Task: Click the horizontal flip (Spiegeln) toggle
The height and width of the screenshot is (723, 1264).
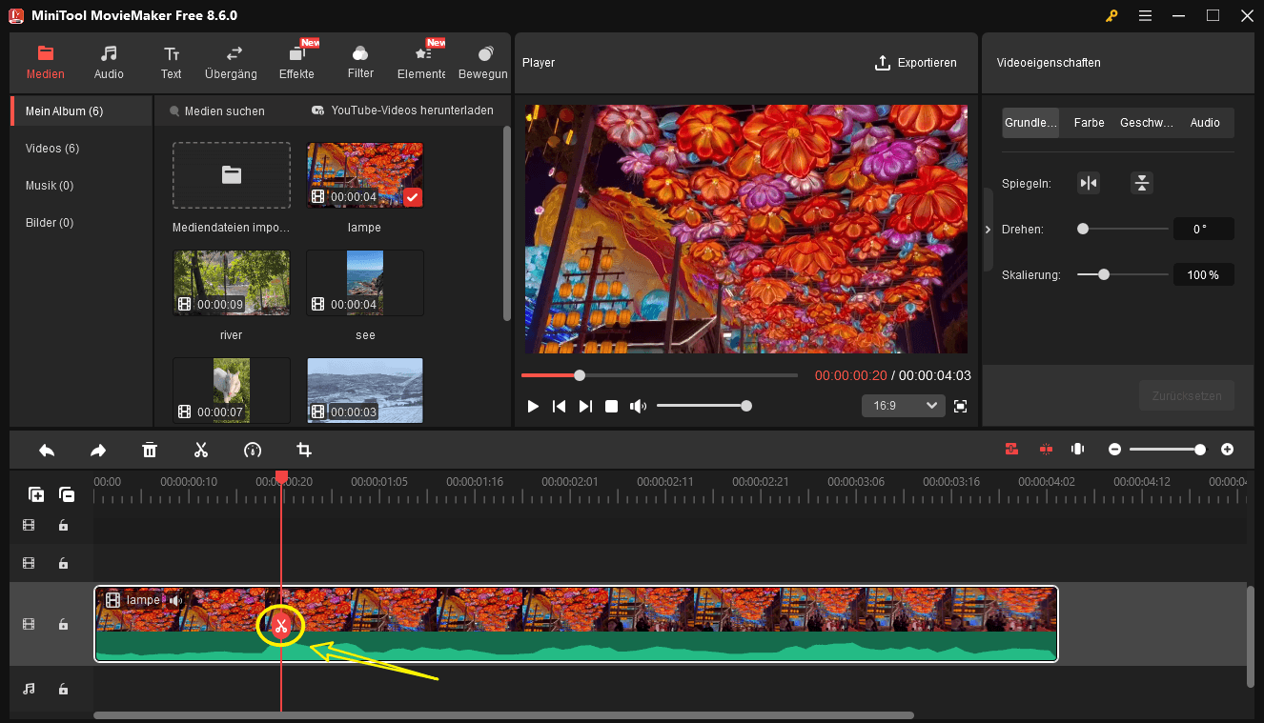Action: [1089, 182]
